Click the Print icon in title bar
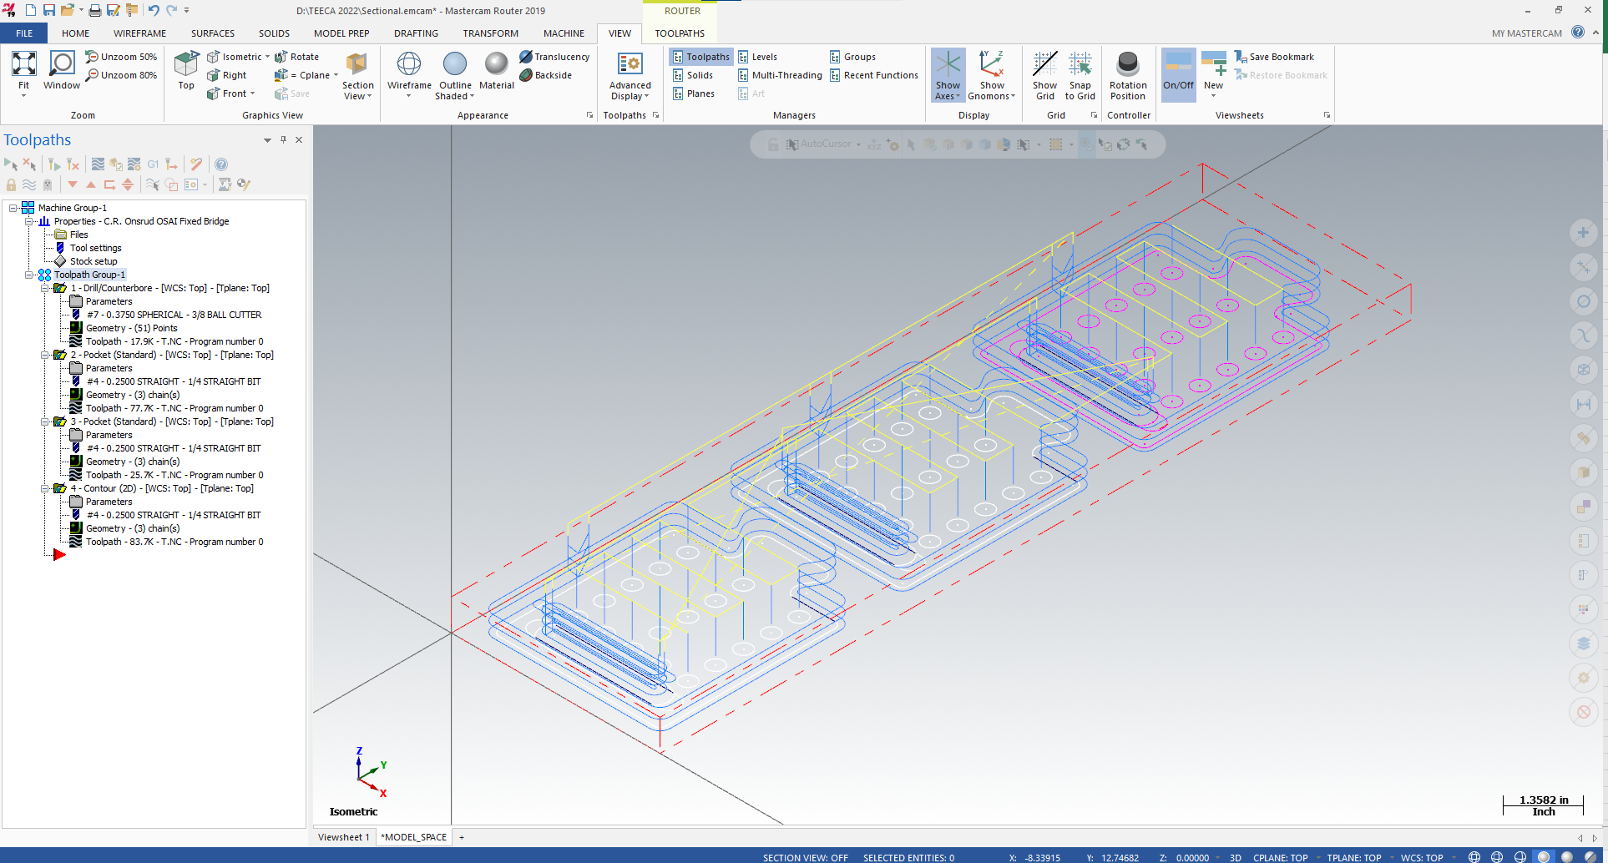 pos(95,10)
